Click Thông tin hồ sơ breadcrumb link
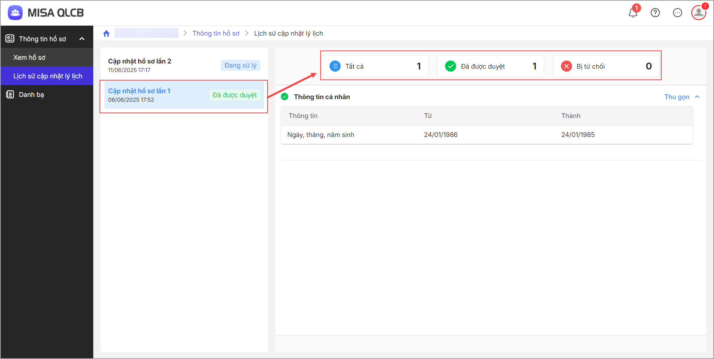Image resolution: width=714 pixels, height=359 pixels. [216, 33]
